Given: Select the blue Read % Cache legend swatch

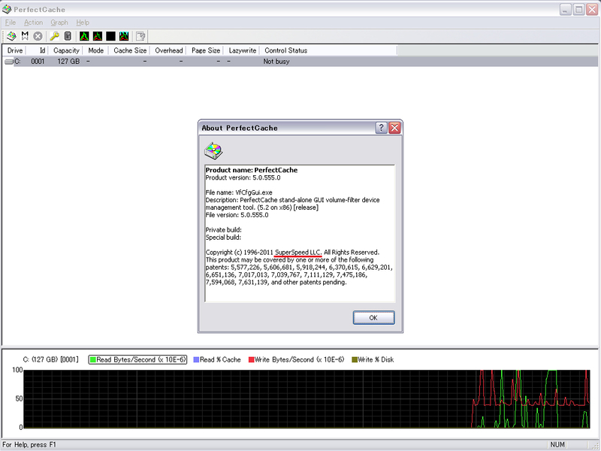Looking at the screenshot, I should [196, 360].
